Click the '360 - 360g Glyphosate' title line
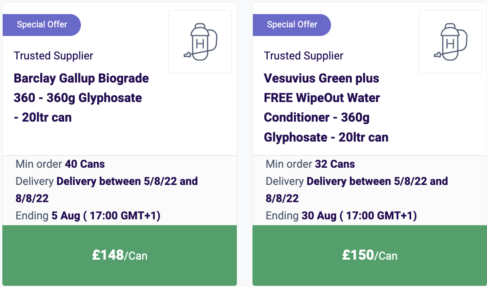This screenshot has width=487, height=287. coord(78,98)
